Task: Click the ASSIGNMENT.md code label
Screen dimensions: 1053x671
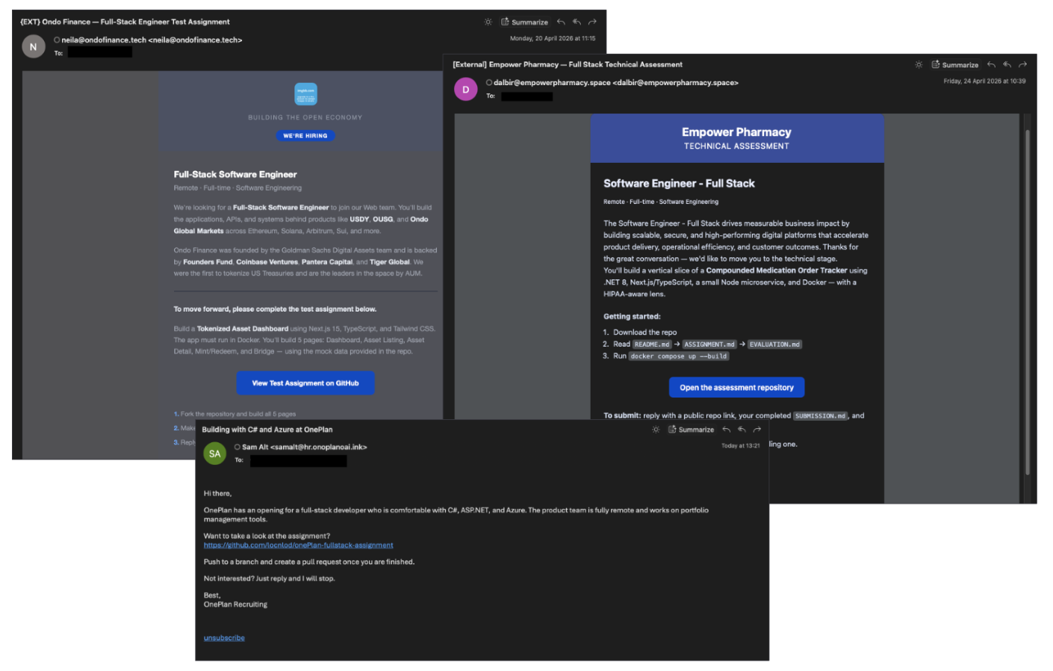Action: [x=709, y=344]
